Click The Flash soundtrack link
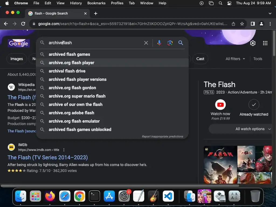276x207 pixels. [x=22, y=131]
